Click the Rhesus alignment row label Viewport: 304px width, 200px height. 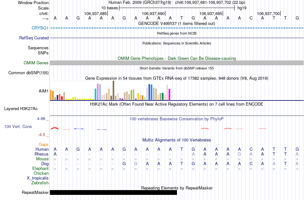[42, 154]
